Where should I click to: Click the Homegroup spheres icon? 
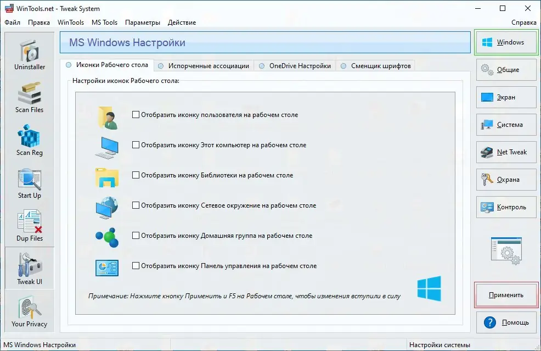(107, 237)
